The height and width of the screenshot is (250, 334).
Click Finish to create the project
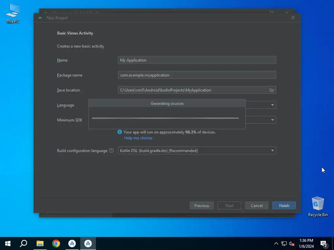[284, 206]
